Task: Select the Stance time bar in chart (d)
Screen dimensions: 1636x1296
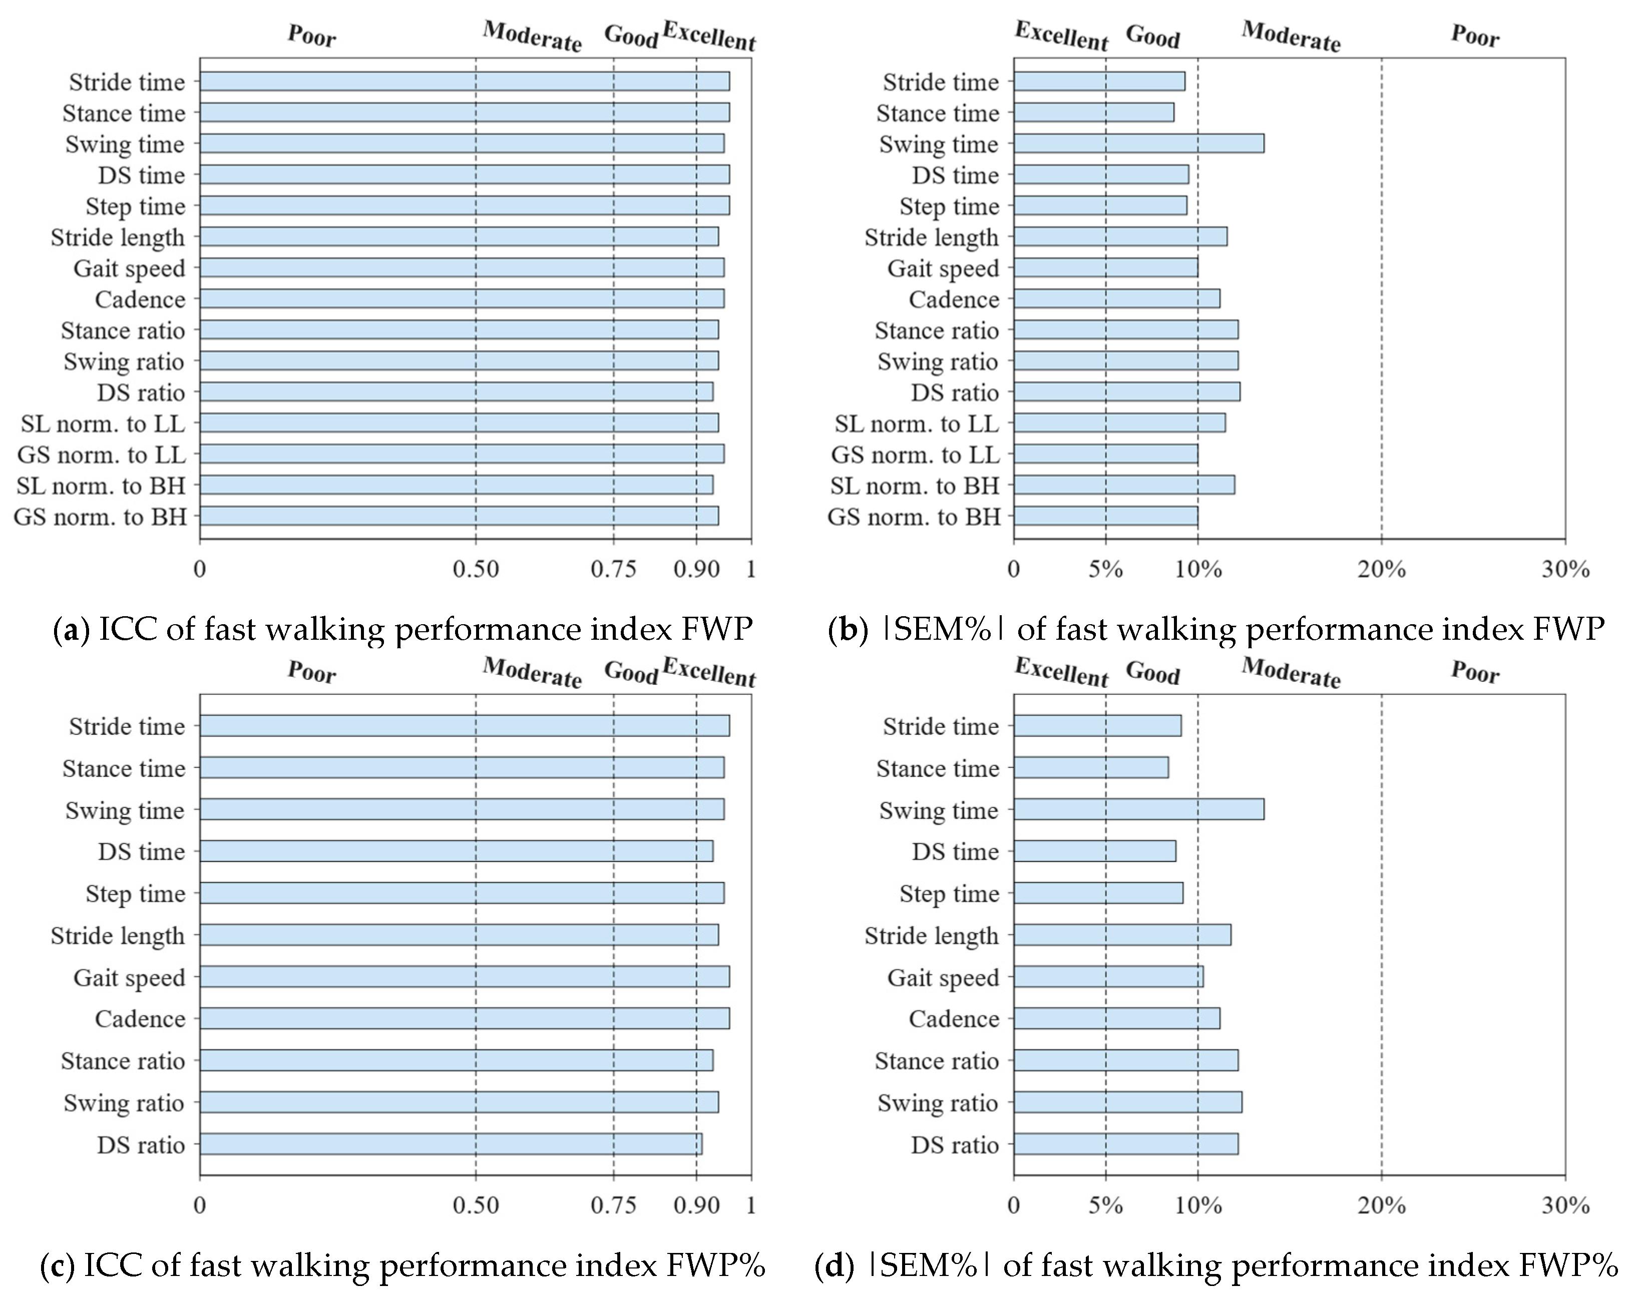Action: coord(1090,768)
